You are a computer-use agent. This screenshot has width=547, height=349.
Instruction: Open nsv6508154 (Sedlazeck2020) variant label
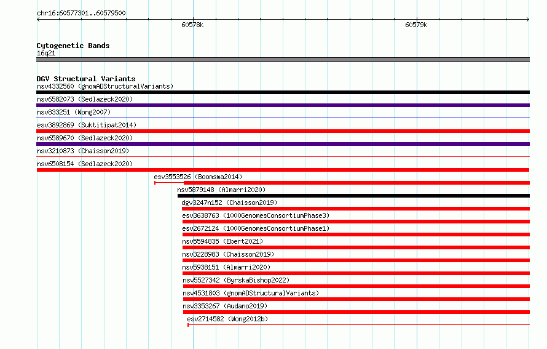pyautogui.click(x=85, y=164)
